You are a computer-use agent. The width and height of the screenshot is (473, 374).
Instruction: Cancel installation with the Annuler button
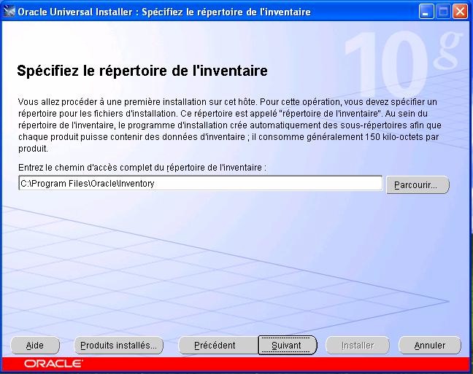430,345
